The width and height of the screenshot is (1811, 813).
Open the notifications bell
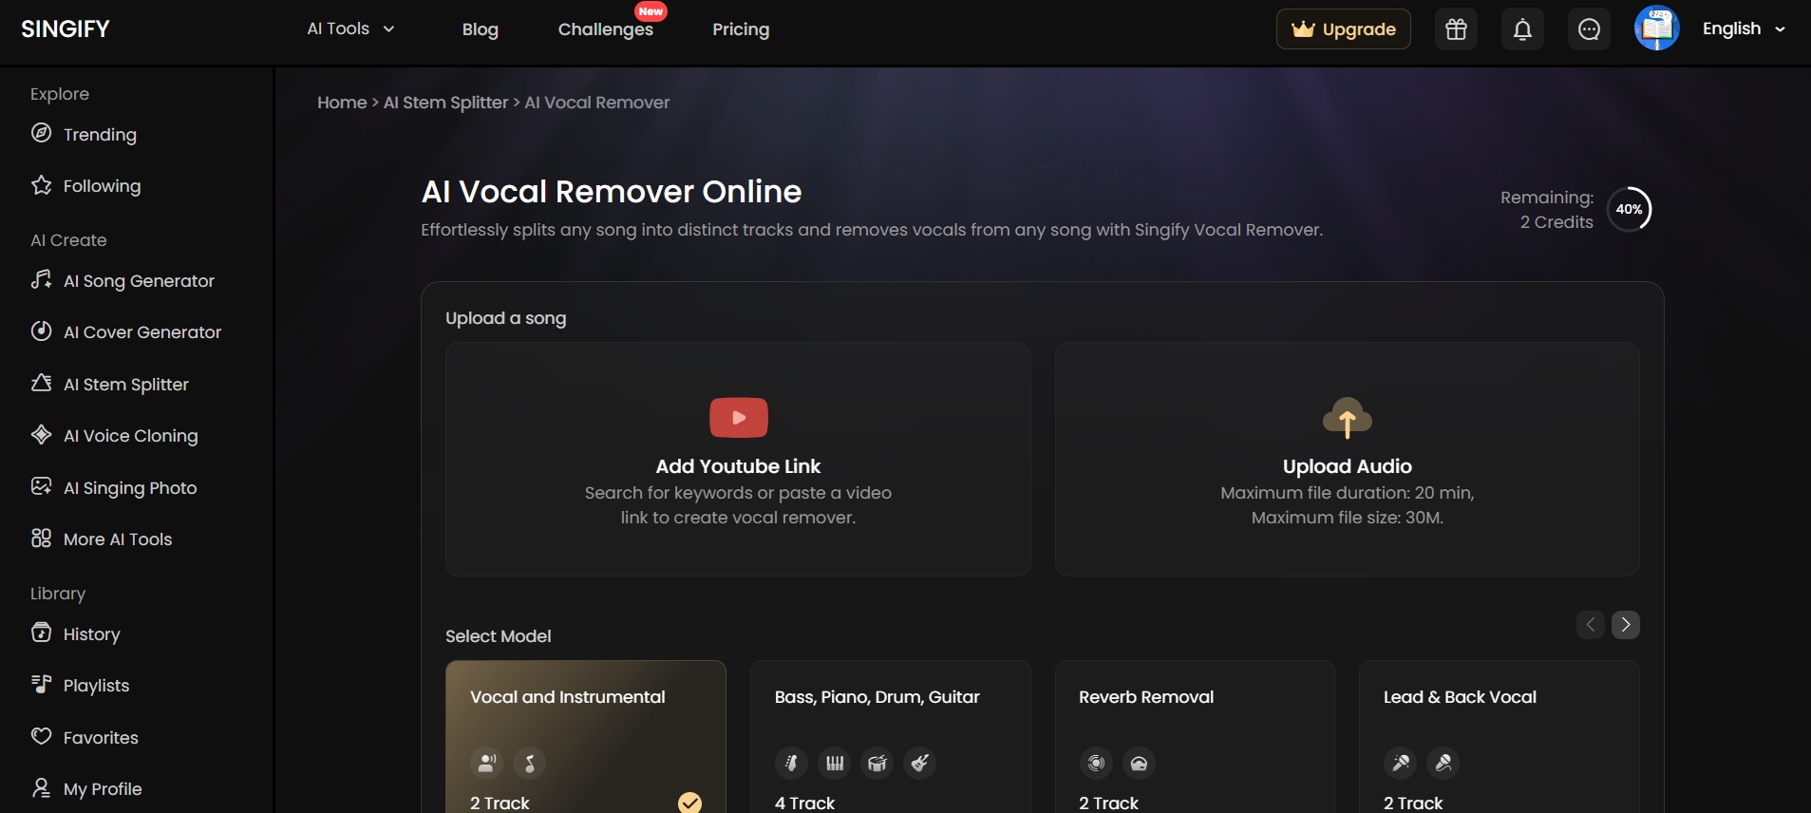(x=1522, y=29)
